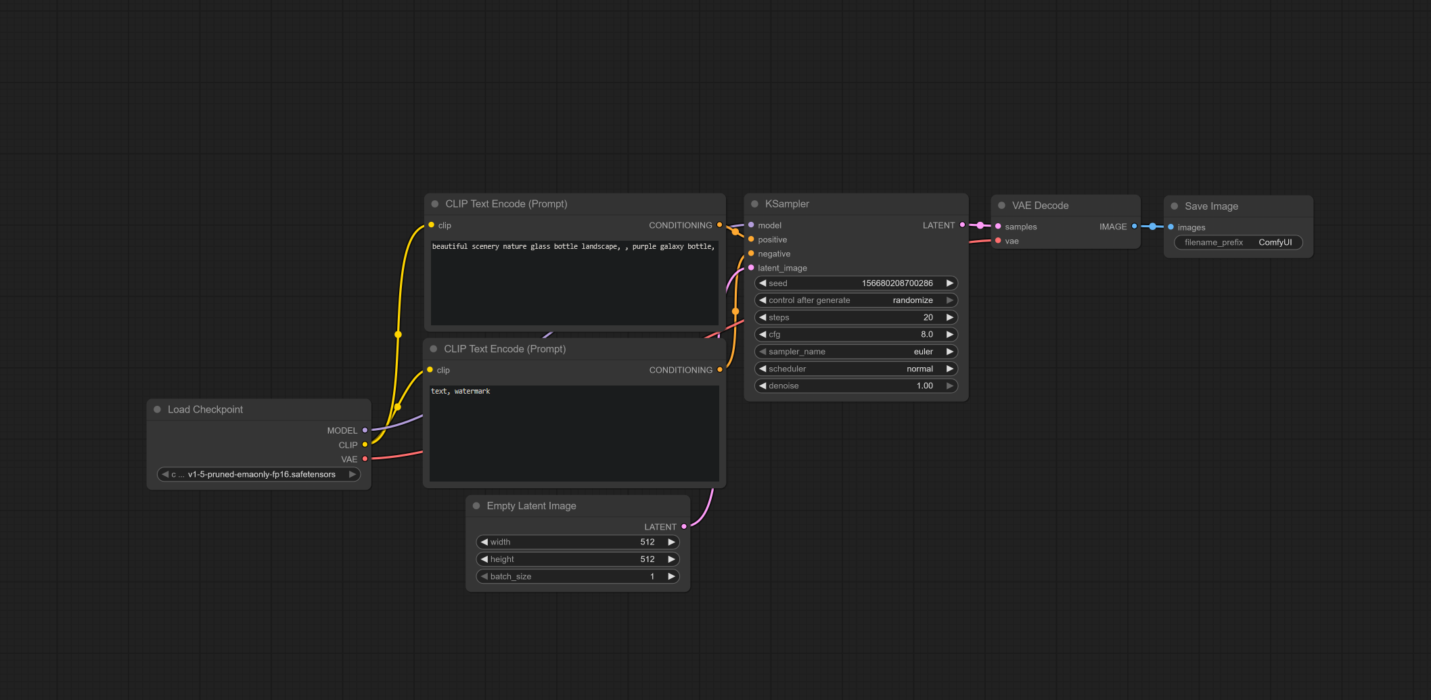Click the KSampler negative input socket

(751, 253)
